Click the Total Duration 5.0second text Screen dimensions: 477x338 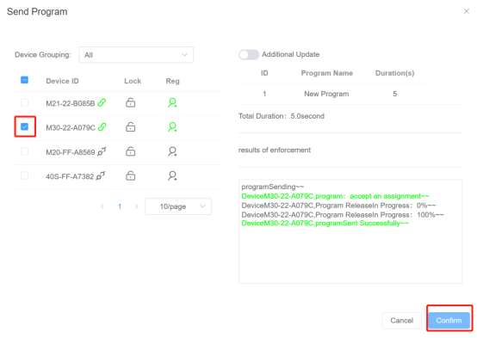pos(282,116)
